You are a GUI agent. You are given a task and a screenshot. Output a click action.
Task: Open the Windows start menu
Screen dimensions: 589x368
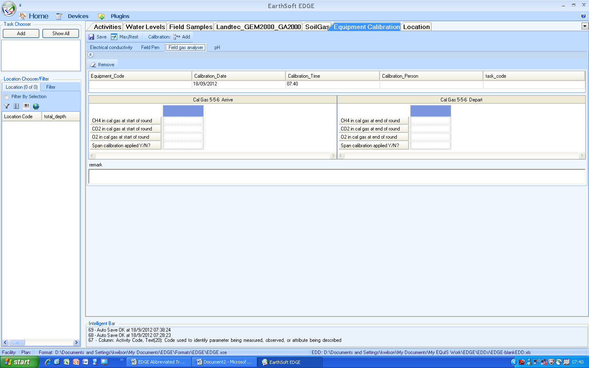pos(19,362)
